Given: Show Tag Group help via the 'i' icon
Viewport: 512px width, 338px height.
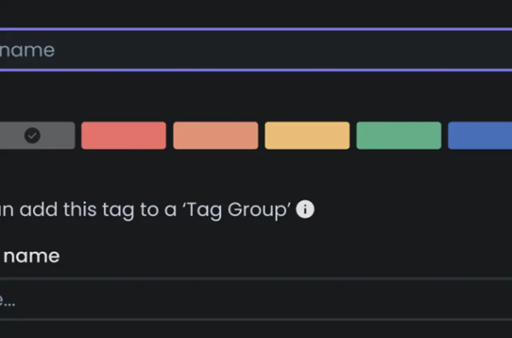Looking at the screenshot, I should [305, 209].
